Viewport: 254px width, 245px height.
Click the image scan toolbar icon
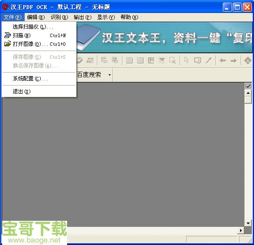pyautogui.click(x=90, y=60)
